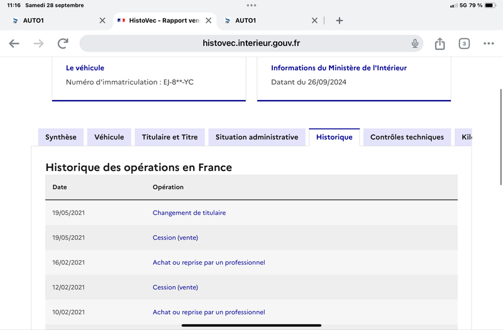
Task: Click Historique des opérations en France heading
Action: point(138,167)
